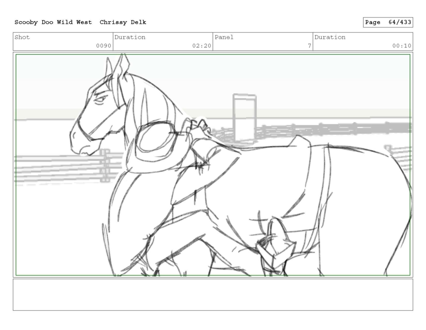This screenshot has height=330, width=426.
Task: Click the "Shot" header label
Action: pyautogui.click(x=22, y=37)
